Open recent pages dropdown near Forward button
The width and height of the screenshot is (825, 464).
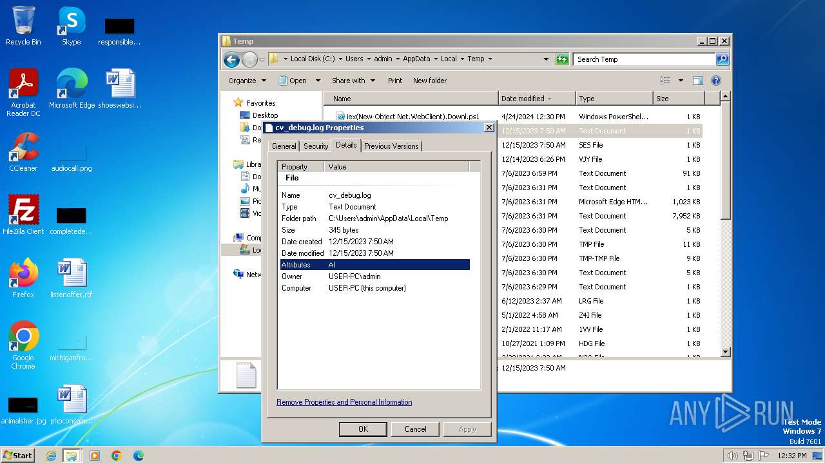pyautogui.click(x=262, y=60)
